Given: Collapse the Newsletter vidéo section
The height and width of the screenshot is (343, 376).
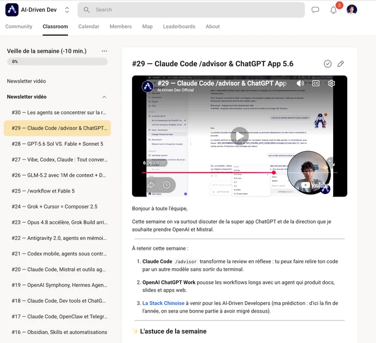Looking at the screenshot, I should click(x=104, y=97).
